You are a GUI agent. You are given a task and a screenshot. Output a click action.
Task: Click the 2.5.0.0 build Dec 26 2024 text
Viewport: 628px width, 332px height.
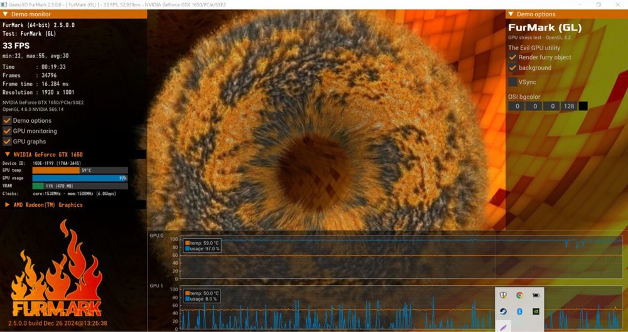58,323
